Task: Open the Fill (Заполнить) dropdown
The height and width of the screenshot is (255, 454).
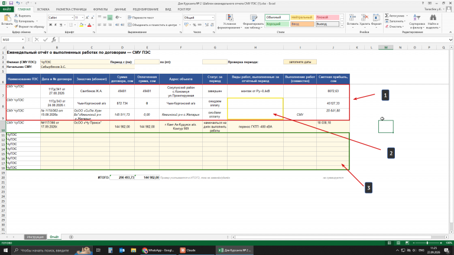Action: [x=395, y=21]
